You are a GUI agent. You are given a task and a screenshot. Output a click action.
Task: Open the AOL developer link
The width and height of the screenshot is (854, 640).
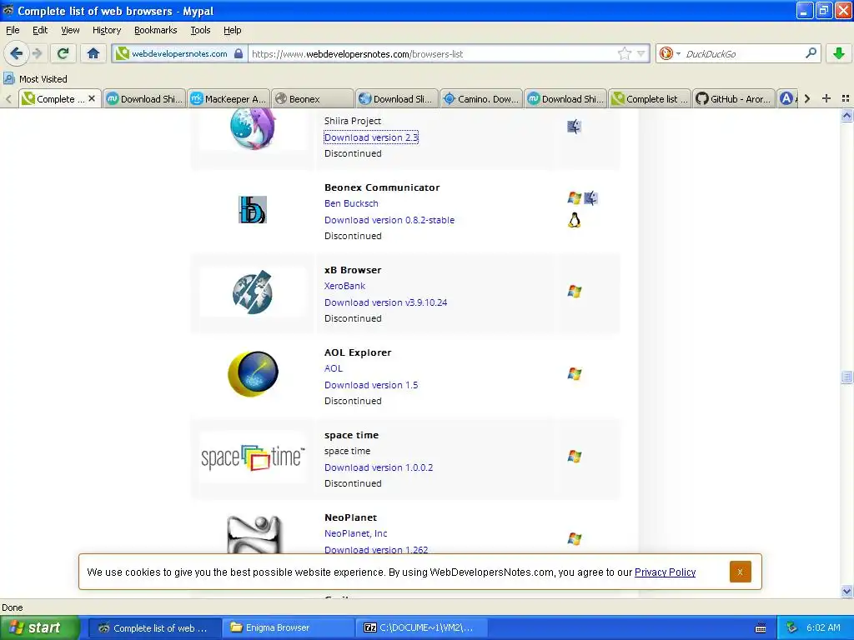334,367
